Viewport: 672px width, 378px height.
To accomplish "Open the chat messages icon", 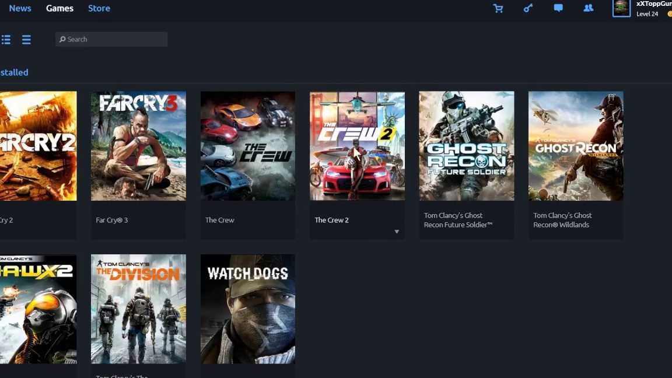I will coord(558,8).
